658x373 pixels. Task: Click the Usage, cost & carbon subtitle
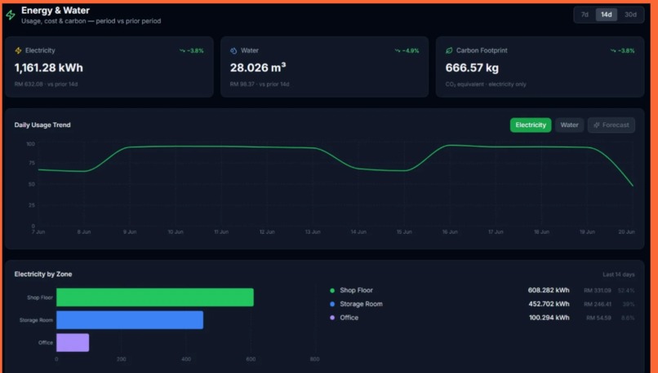click(91, 21)
